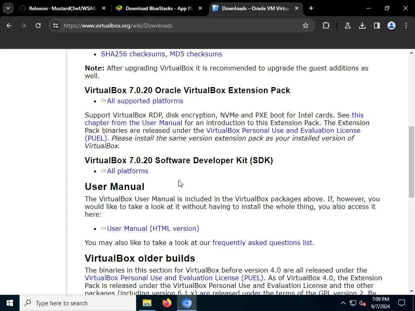Open a new tab with plus button

click(x=311, y=9)
